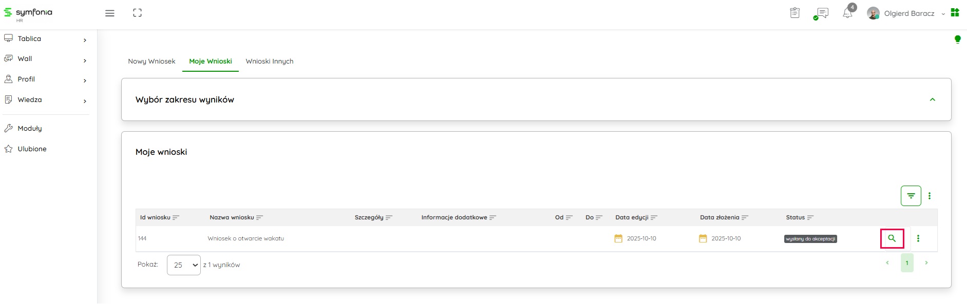Screen dimensions: 967x304
Task: Open the chat messages icon
Action: click(821, 13)
